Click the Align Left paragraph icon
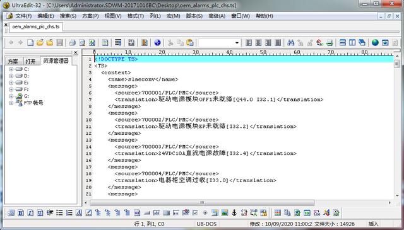This screenshot has width=404, height=230. click(x=248, y=42)
